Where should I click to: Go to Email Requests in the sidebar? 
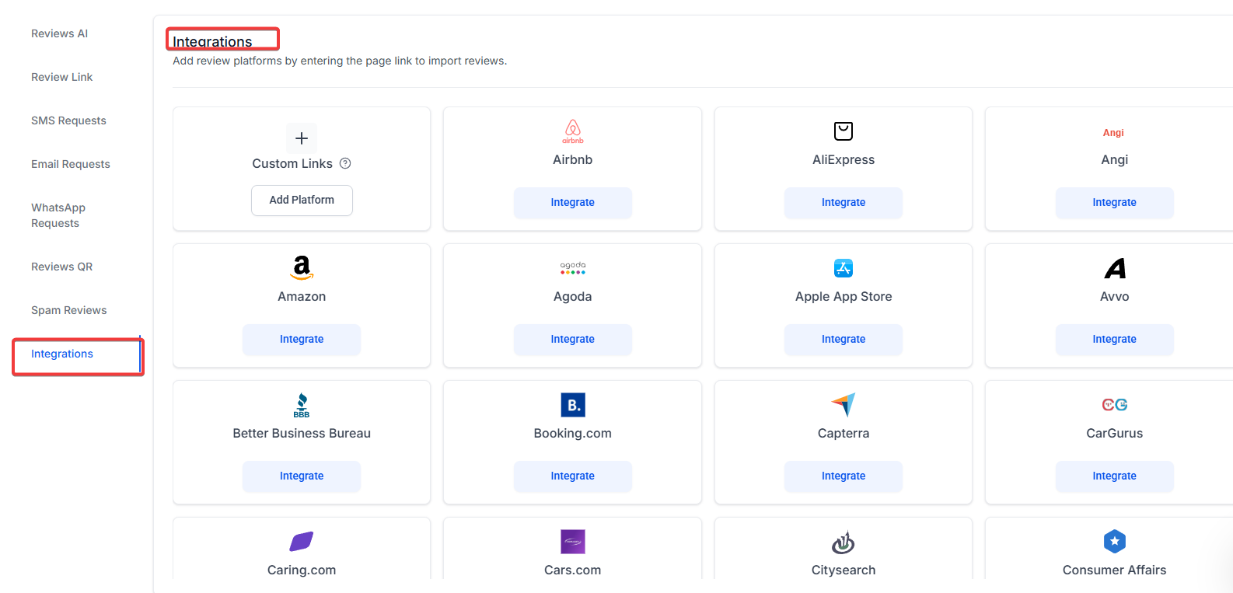(71, 164)
